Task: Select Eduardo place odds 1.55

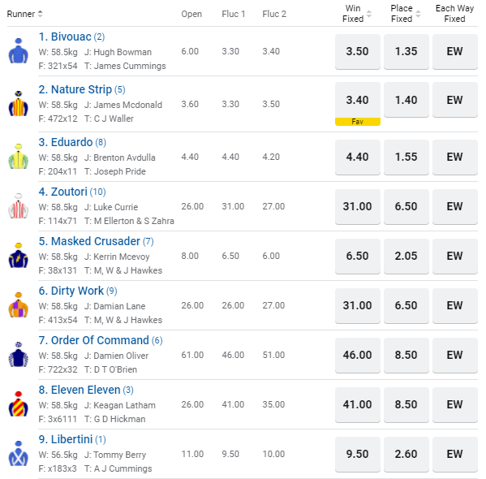Action: tap(406, 157)
